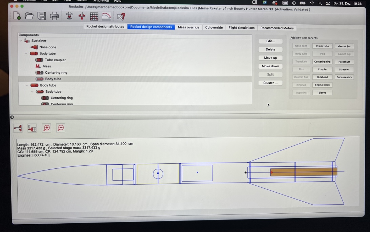Click the launch pad simulation toolbar icon

69,16
